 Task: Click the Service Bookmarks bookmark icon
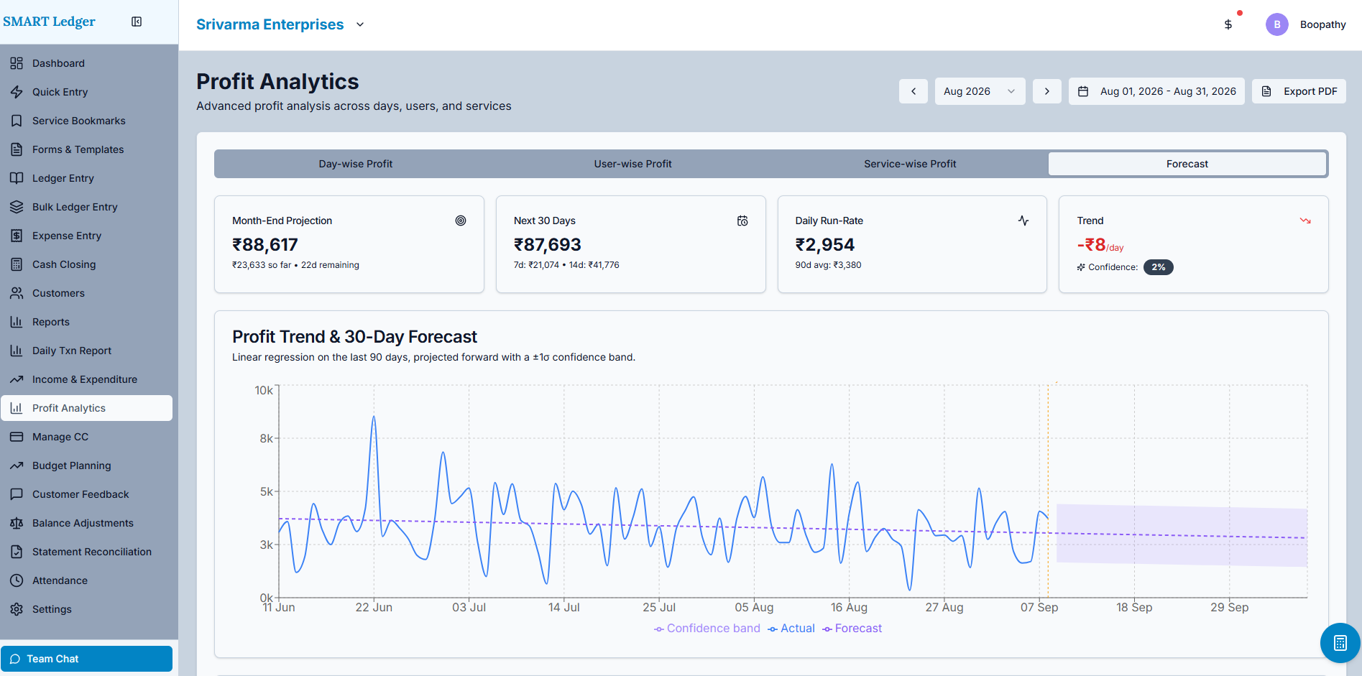(17, 121)
